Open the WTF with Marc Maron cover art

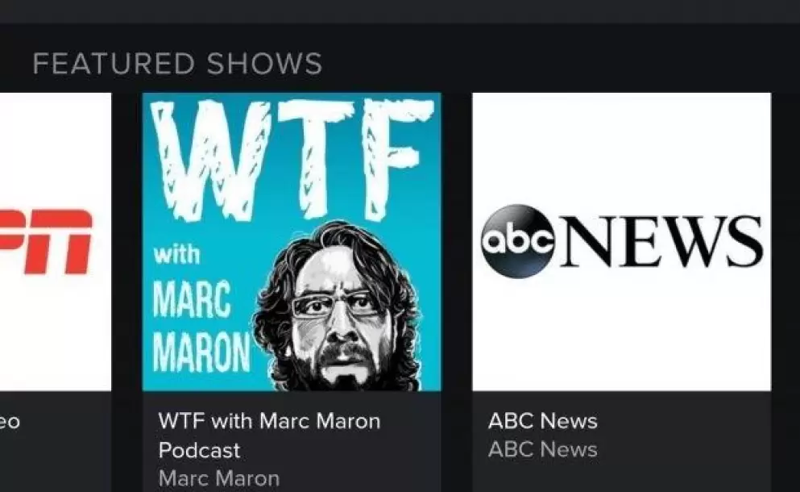292,242
